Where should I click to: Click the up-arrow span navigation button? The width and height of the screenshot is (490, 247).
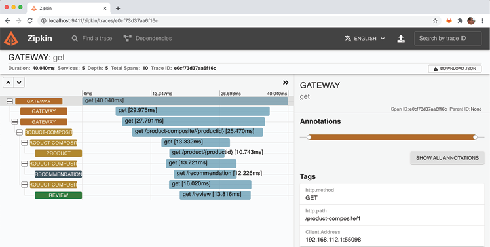pyautogui.click(x=9, y=83)
